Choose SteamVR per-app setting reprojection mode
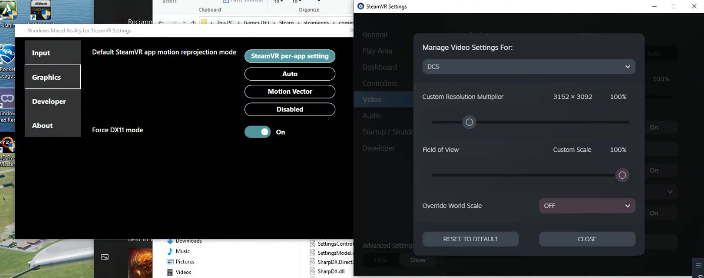704x278 pixels. [290, 56]
